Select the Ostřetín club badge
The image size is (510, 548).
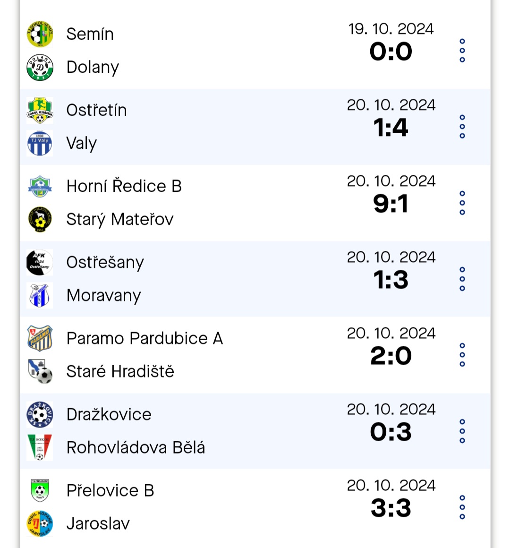coord(40,110)
